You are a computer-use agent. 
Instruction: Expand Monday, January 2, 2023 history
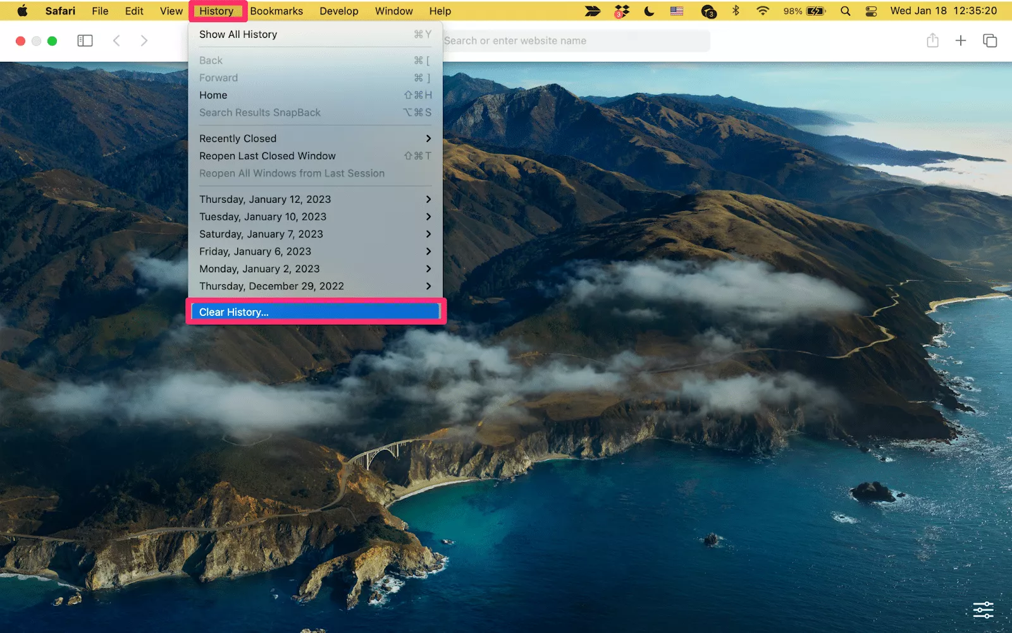(x=316, y=268)
